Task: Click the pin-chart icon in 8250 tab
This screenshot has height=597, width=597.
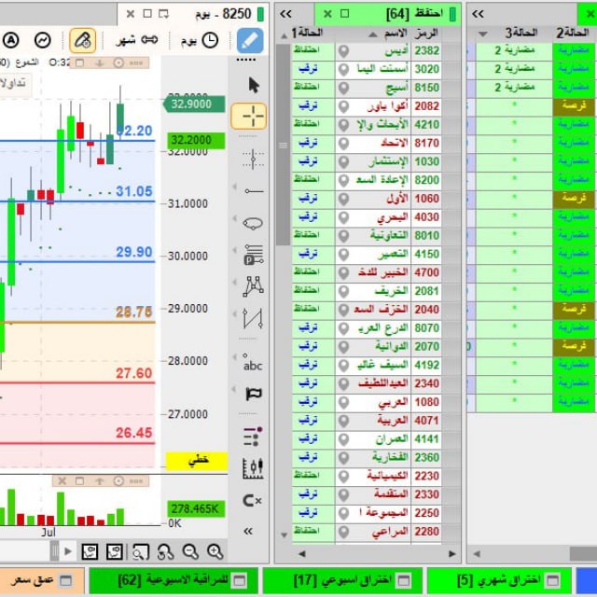Action: [164, 14]
